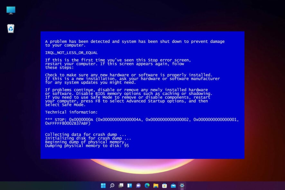Open Widgets panel from taskbar
This screenshot has height=190, width=285.
(x=130, y=185)
